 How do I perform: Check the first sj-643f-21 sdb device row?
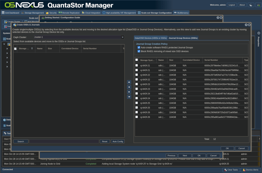tap(137, 66)
